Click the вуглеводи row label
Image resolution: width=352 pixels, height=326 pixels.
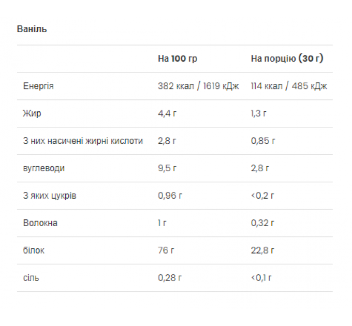coord(44,168)
